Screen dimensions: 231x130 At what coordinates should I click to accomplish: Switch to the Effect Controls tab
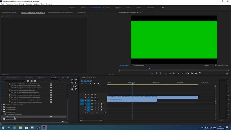pos(32,12)
